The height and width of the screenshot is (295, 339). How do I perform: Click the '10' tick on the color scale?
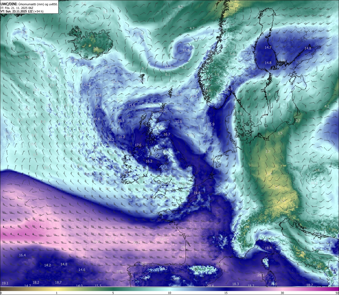[169, 293]
